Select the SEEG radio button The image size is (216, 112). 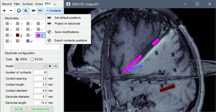coord(17,59)
